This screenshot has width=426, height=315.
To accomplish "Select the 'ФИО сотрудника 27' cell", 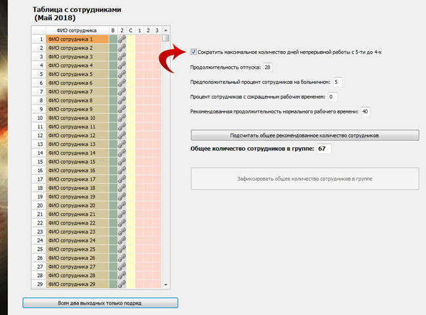I will 77,267.
